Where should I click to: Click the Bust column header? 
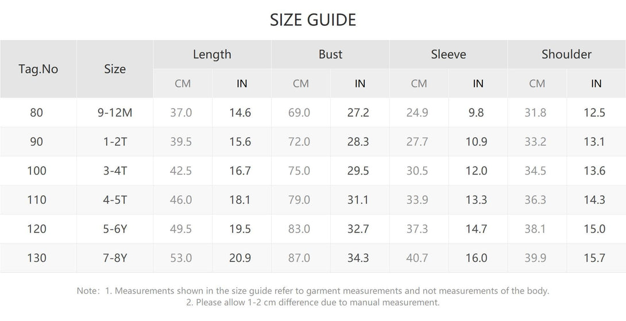pyautogui.click(x=330, y=55)
